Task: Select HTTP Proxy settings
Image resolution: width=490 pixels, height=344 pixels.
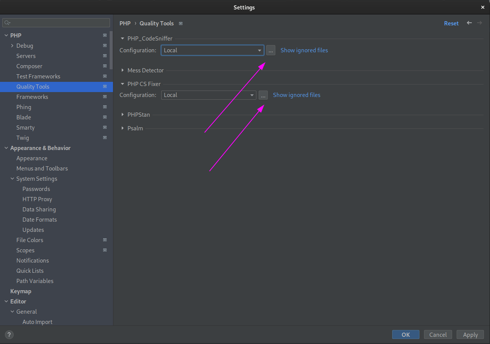Action: click(x=37, y=199)
